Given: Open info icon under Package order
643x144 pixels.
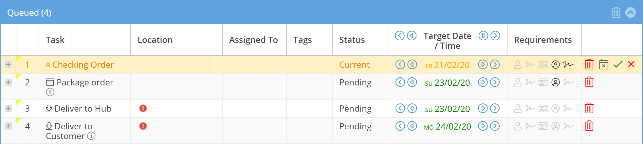Looking at the screenshot, I should (50, 92).
